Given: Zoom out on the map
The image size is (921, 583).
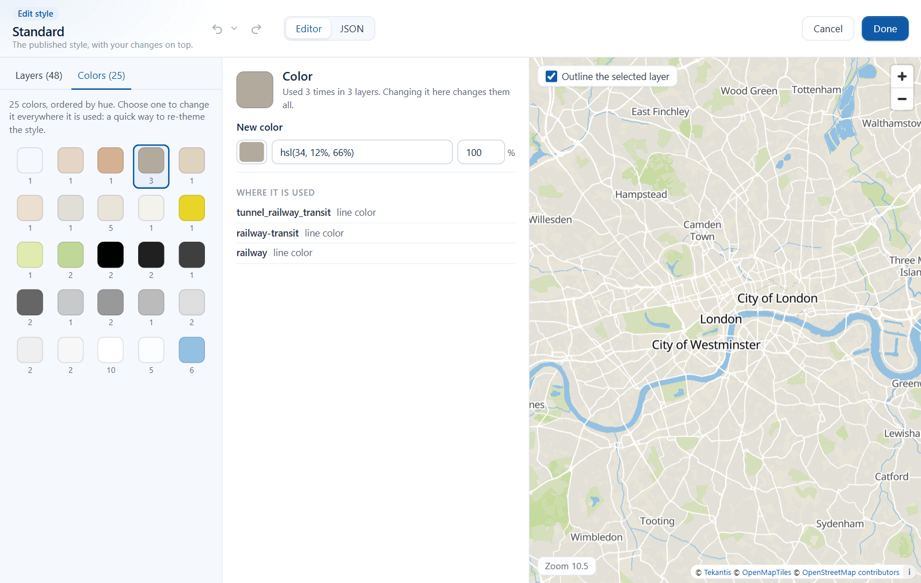Looking at the screenshot, I should click(x=902, y=99).
